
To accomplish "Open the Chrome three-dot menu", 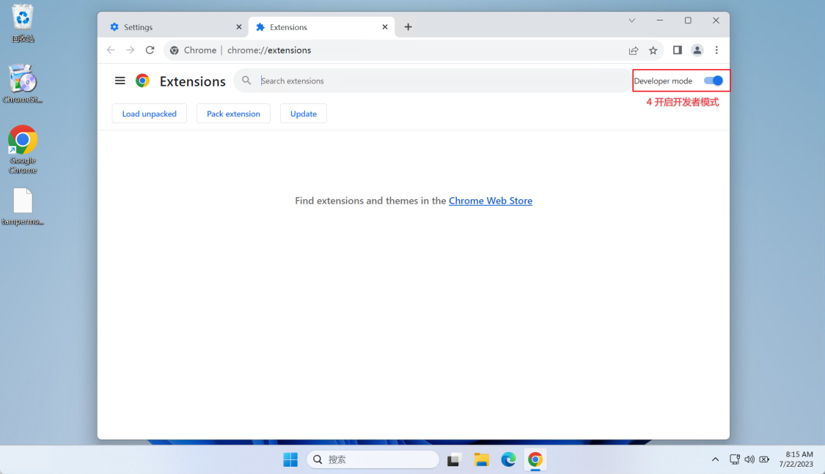I will 716,50.
